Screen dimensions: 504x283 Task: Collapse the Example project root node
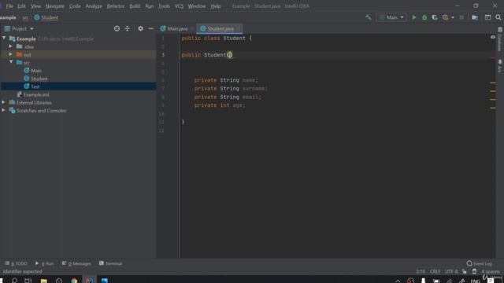point(4,39)
